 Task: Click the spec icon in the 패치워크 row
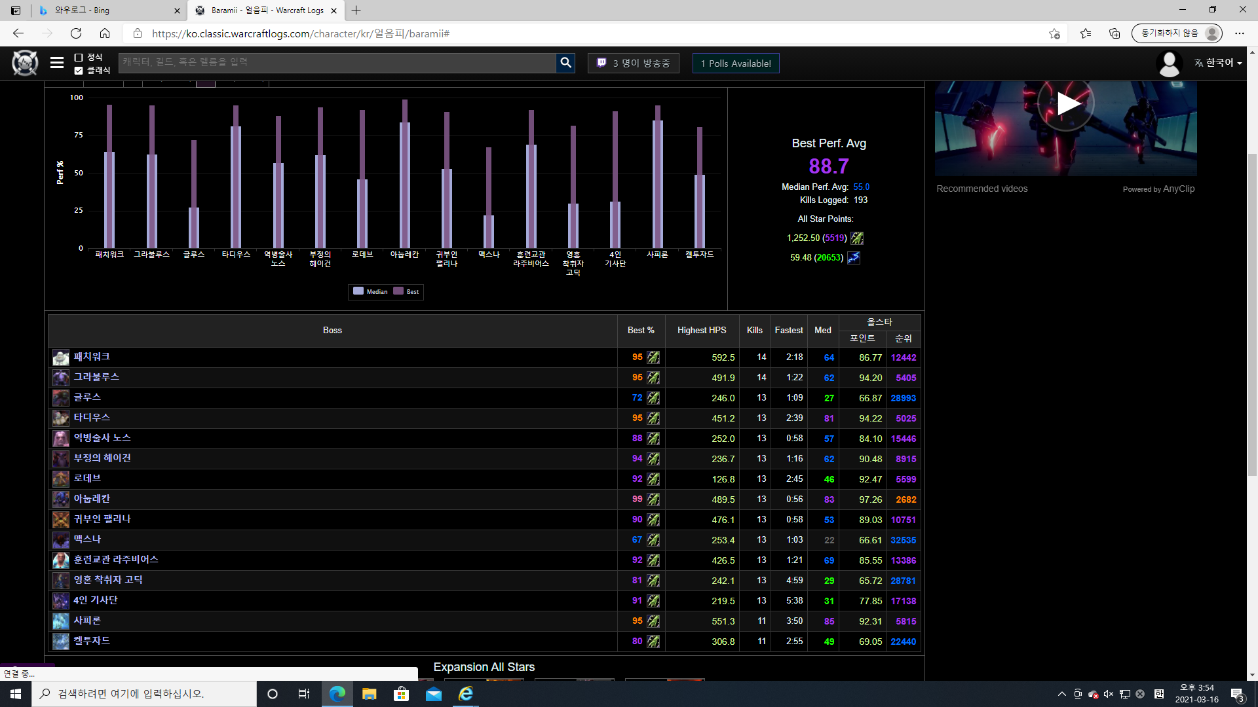tap(653, 357)
